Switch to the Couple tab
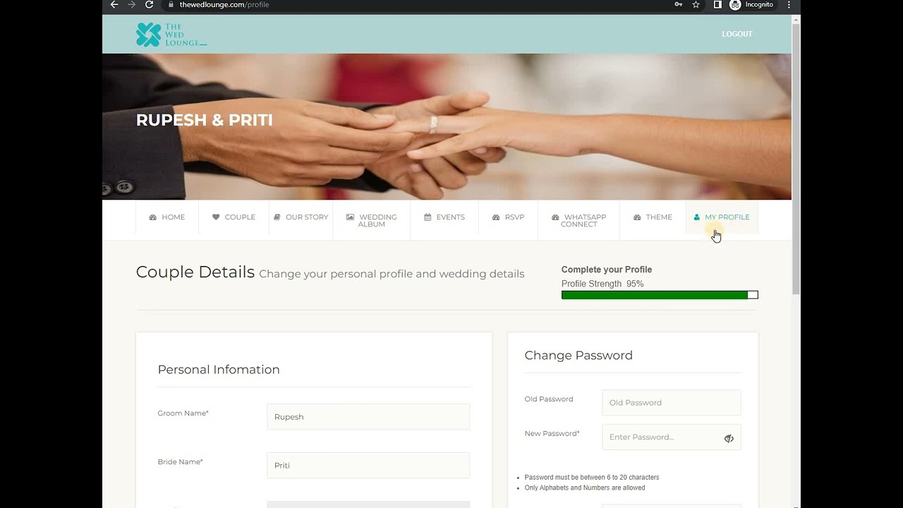This screenshot has width=903, height=508. click(x=234, y=217)
